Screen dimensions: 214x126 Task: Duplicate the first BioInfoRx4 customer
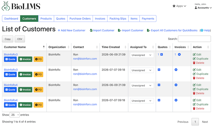point(200,89)
